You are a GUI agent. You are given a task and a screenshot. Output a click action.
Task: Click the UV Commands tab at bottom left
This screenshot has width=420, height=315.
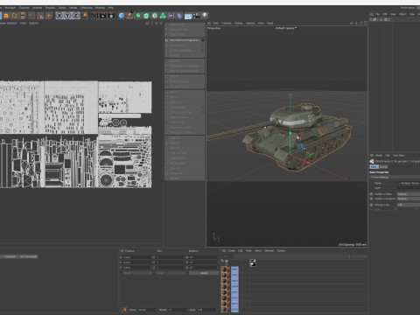(x=29, y=256)
